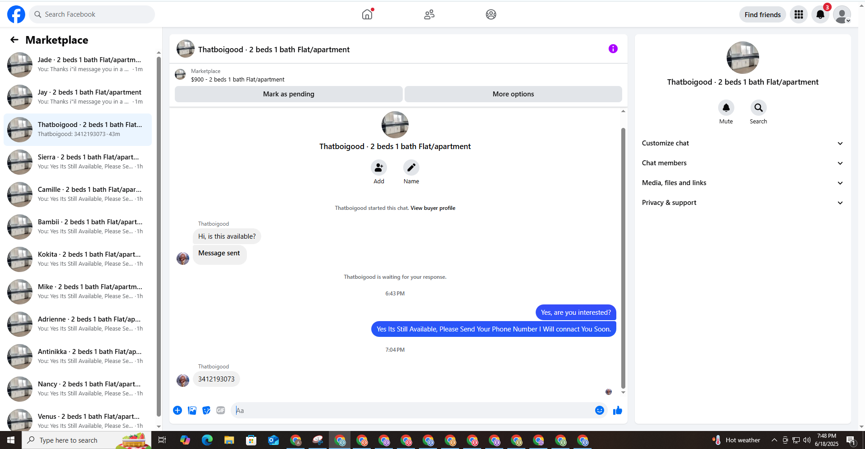
Task: Click the chat scroll-down arrow
Action: tap(623, 393)
